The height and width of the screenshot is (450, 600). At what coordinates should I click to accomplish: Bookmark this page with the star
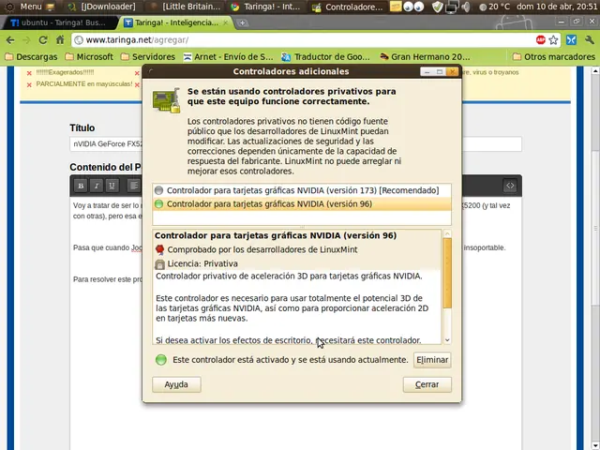553,39
